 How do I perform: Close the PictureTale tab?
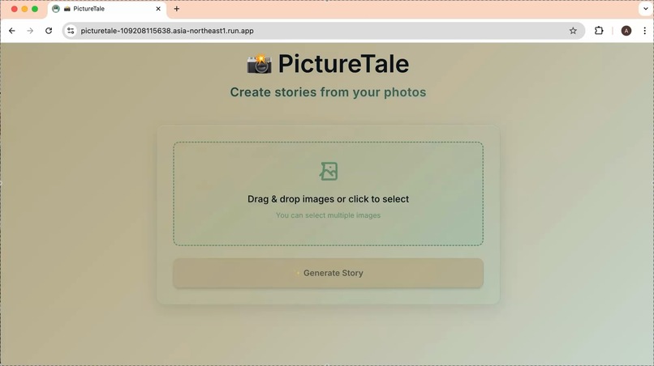pos(158,9)
